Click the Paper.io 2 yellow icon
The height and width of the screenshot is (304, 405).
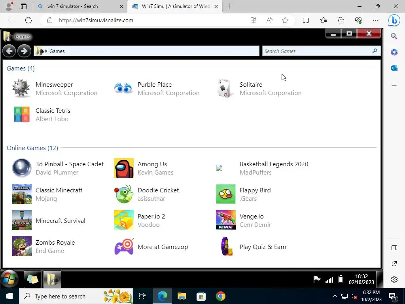click(x=124, y=220)
